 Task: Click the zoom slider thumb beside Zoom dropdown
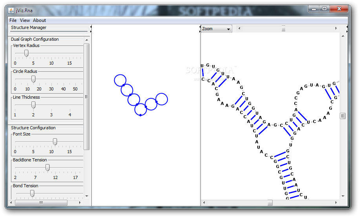283,29
